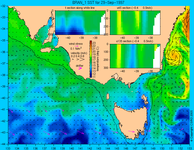This screenshot has height=150, width=194.
Task: Open the u45 section inset plot
Action: (x=135, y=23)
